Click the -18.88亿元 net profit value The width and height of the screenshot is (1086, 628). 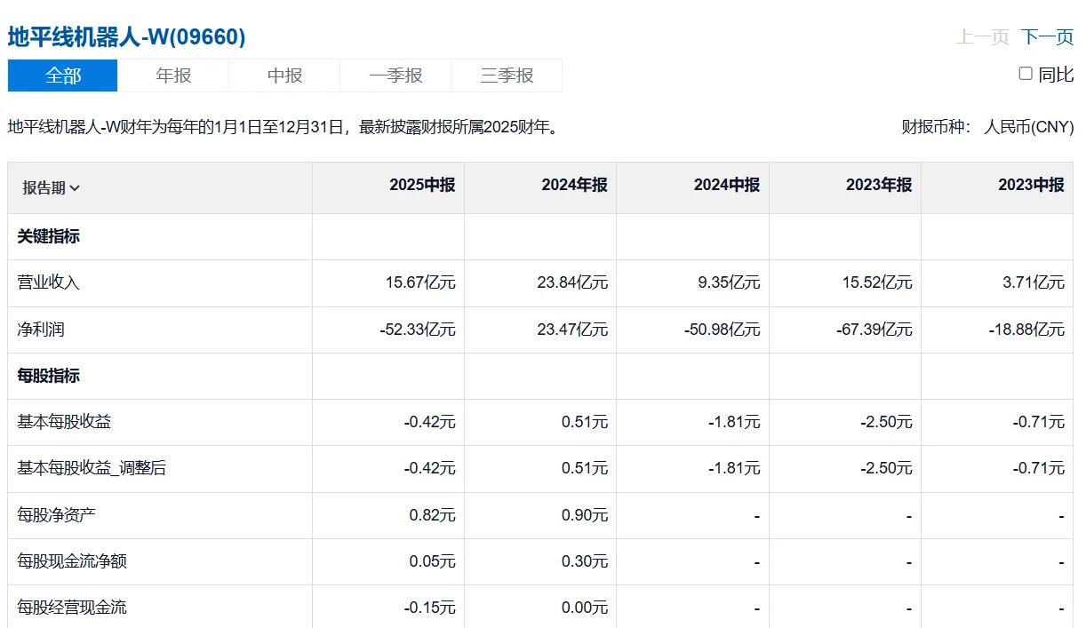pyautogui.click(x=1026, y=330)
